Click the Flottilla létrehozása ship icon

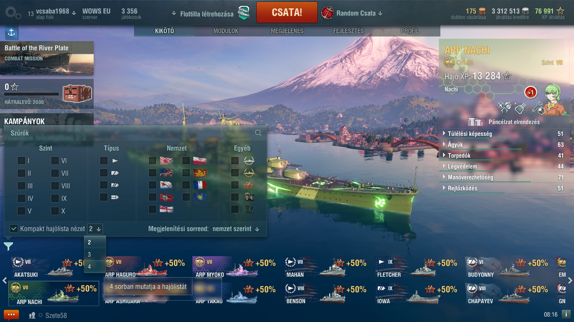[244, 13]
